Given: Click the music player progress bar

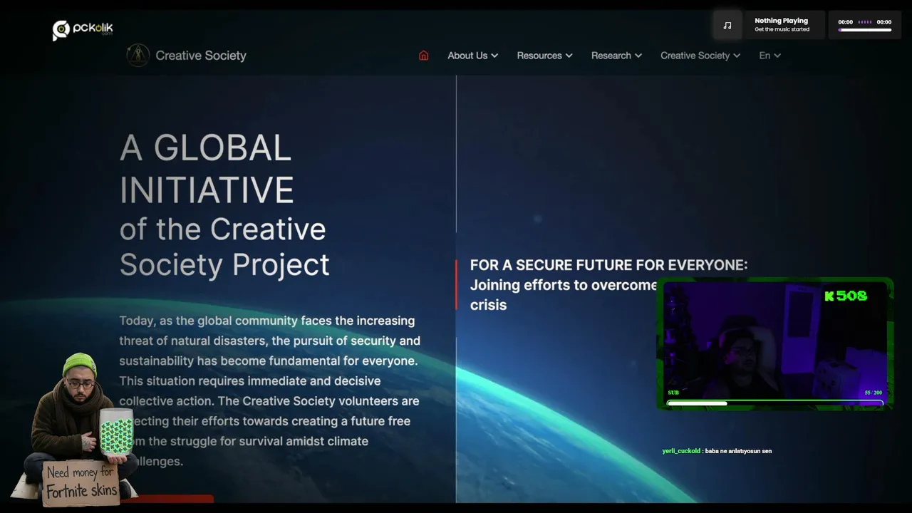Looking at the screenshot, I should 865,30.
